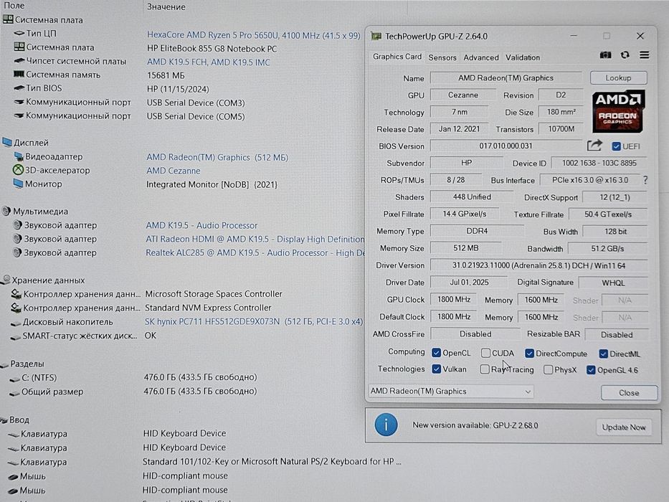Click the Монитор row icon
Viewport: 669px width, 502px height.
pyautogui.click(x=18, y=184)
